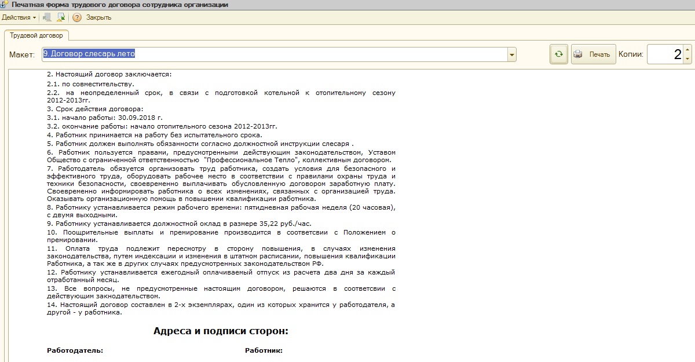The width and height of the screenshot is (695, 362).
Task: Click the green refresh arrows button
Action: pos(558,54)
